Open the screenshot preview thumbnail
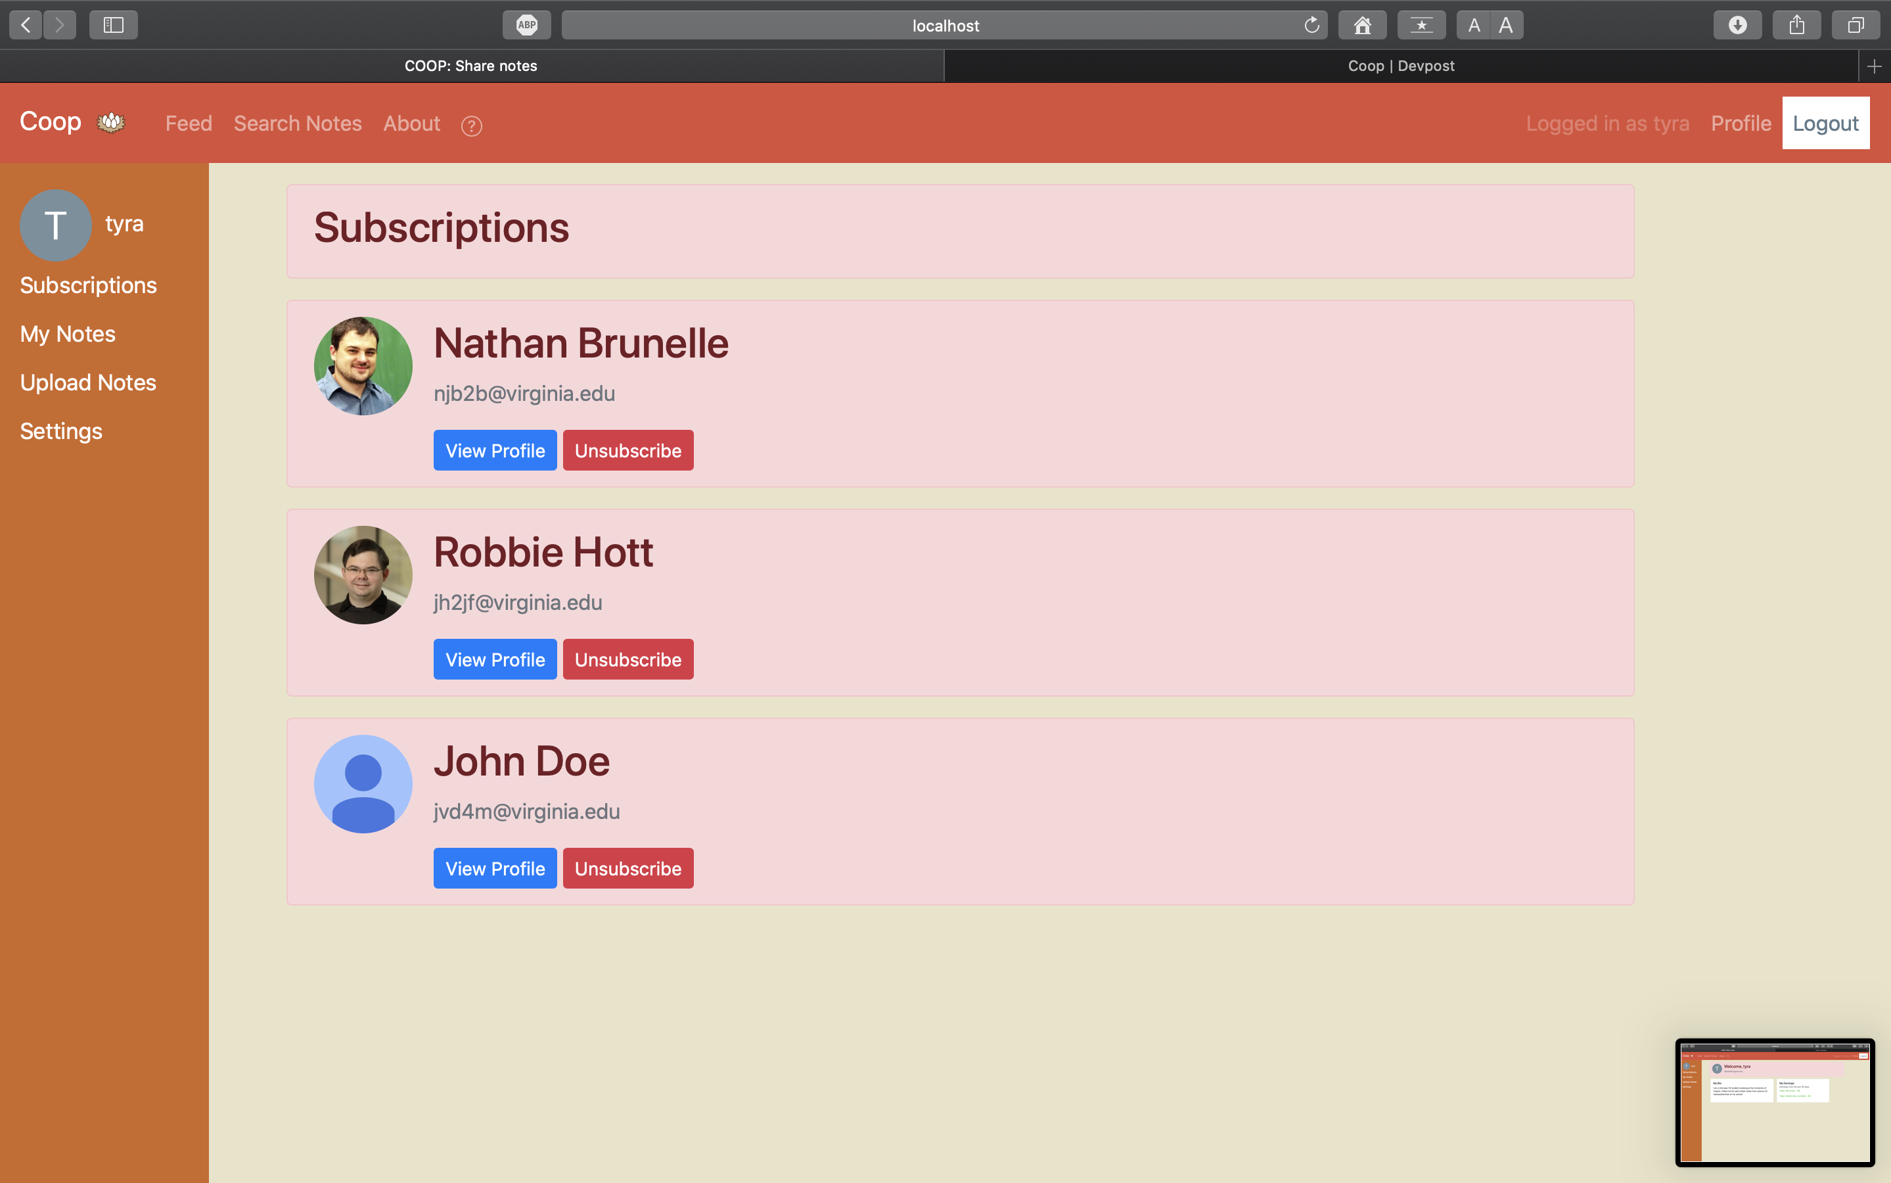Image resolution: width=1891 pixels, height=1183 pixels. [x=1773, y=1102]
